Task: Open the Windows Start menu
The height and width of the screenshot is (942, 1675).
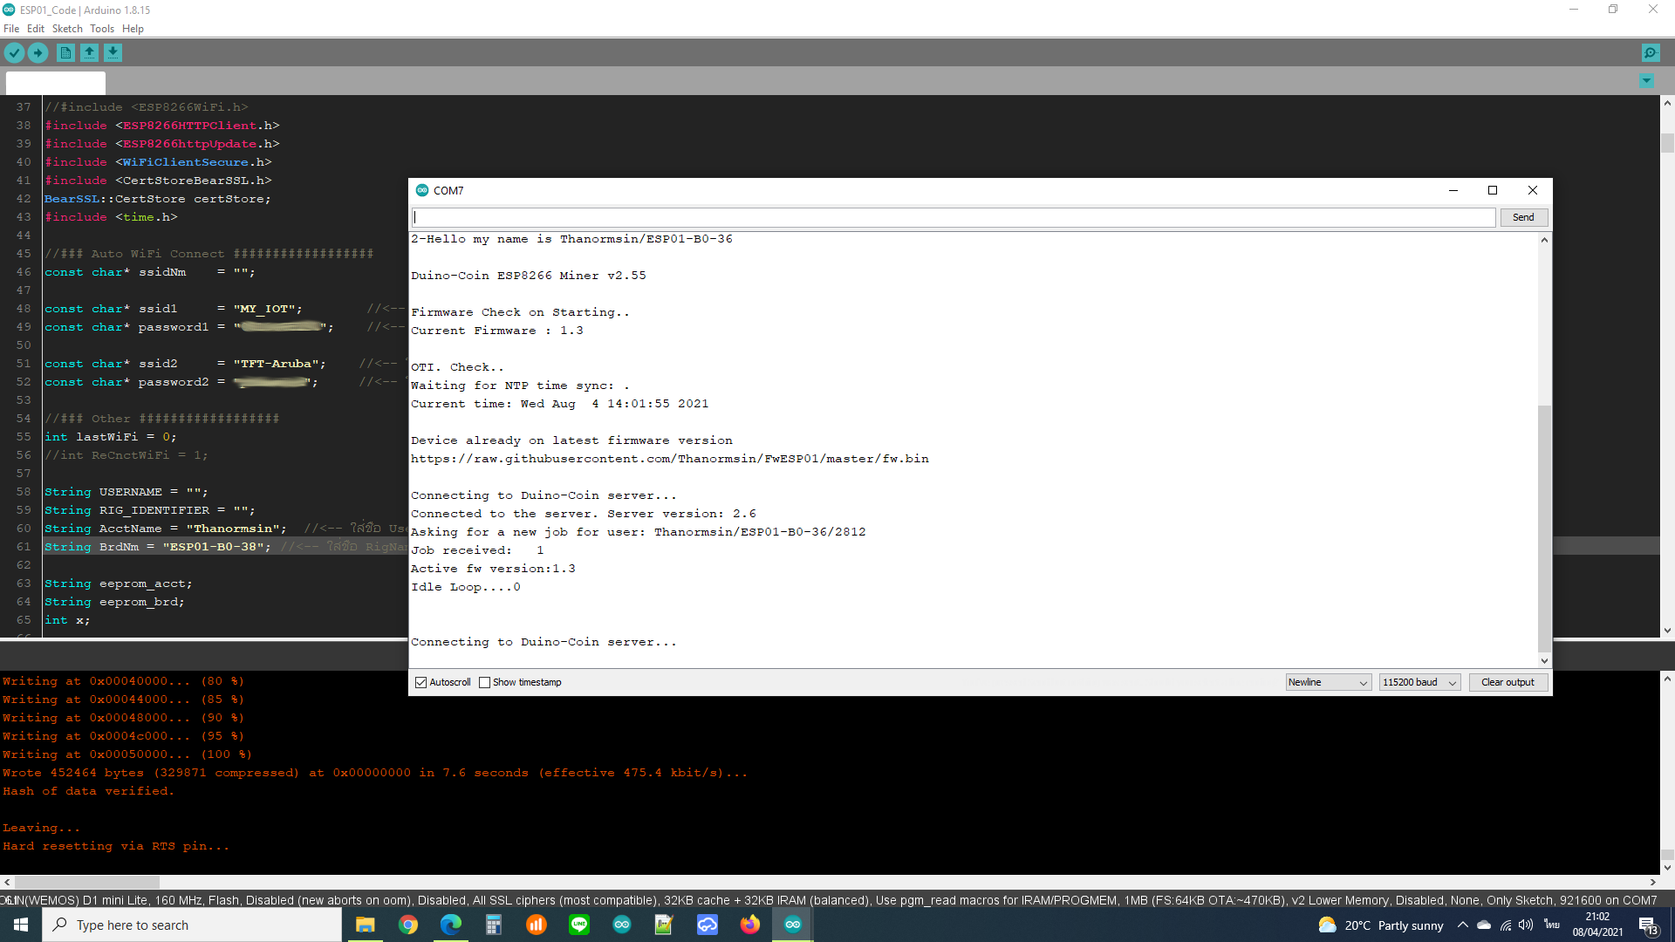Action: [21, 925]
